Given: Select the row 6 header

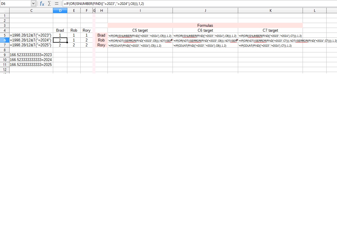Looking at the screenshot, I should tap(5, 40).
